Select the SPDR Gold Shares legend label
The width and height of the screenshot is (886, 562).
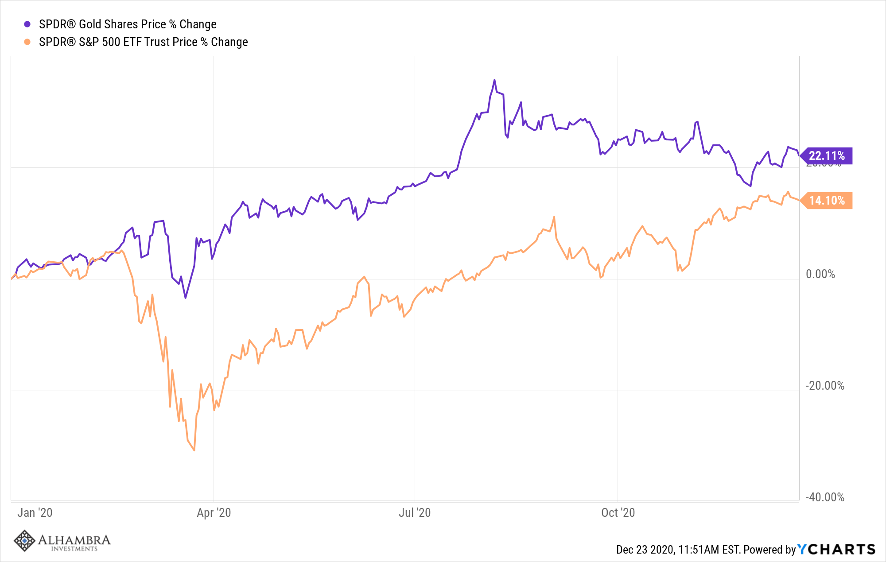[x=128, y=24]
